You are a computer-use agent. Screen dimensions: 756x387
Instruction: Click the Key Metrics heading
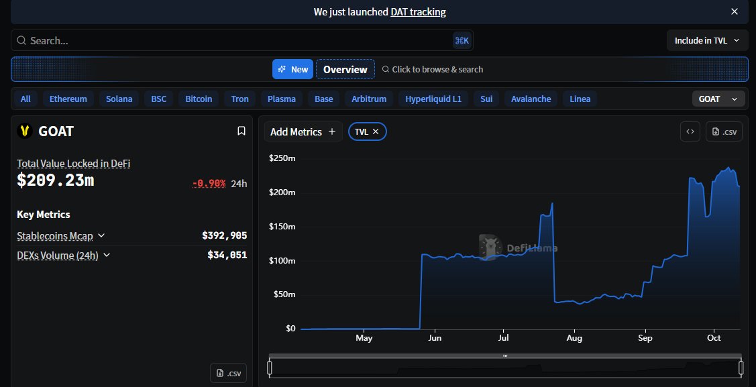[x=44, y=215]
